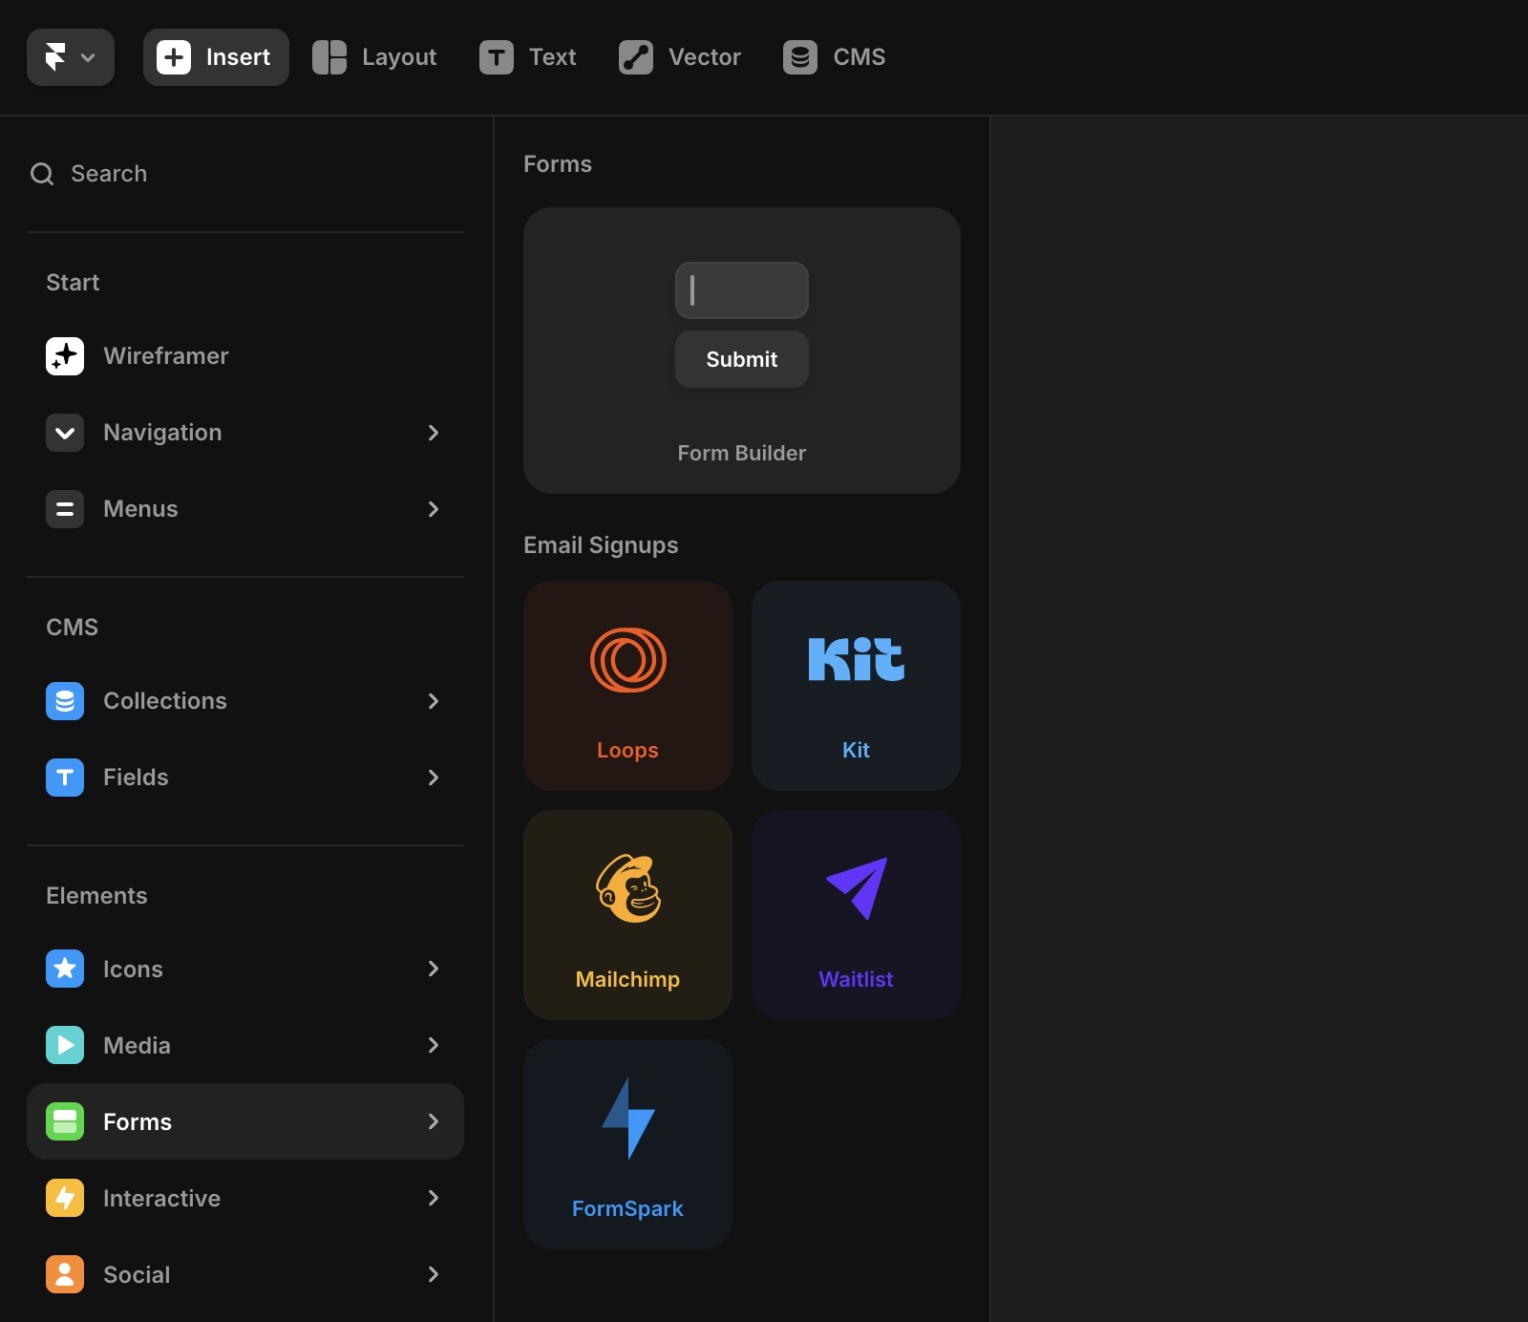1528x1322 pixels.
Task: Expand the Interactive row chevron
Action: coord(434,1198)
